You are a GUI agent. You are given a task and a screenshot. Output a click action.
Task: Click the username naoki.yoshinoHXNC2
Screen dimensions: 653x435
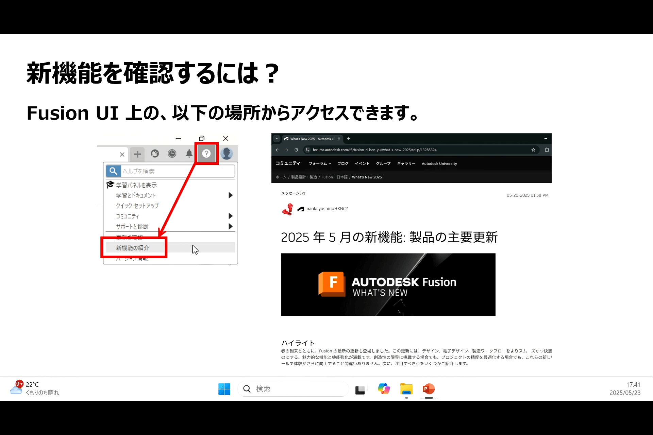click(x=327, y=209)
